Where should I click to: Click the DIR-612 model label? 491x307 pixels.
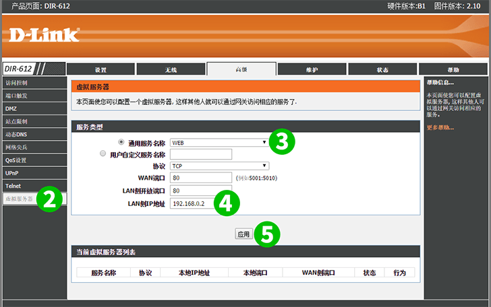tap(18, 69)
